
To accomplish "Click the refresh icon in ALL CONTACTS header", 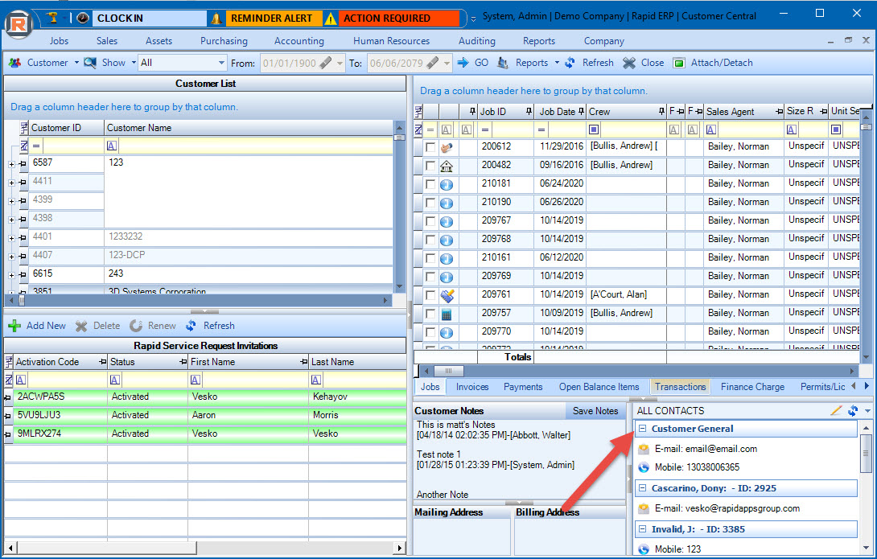I will tap(853, 411).
